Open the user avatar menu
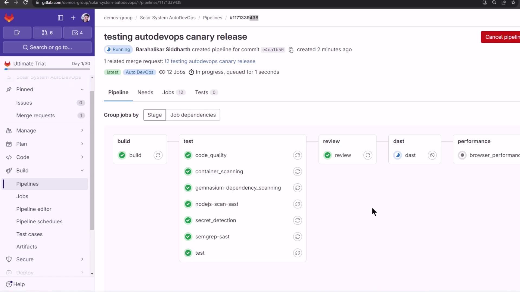 coord(86,18)
